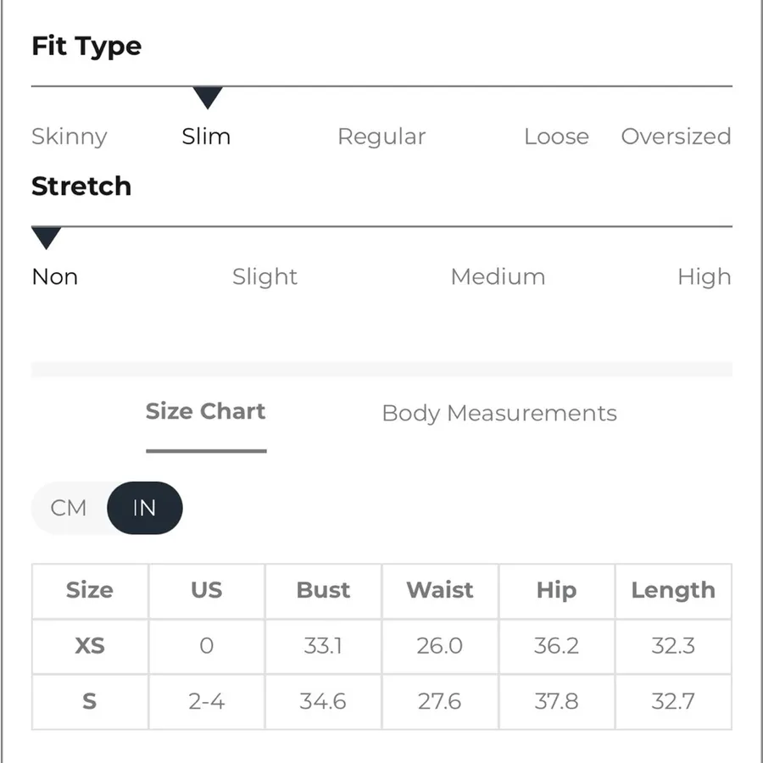Screen dimensions: 763x763
Task: Open the Body Measurements tab
Action: 499,414
